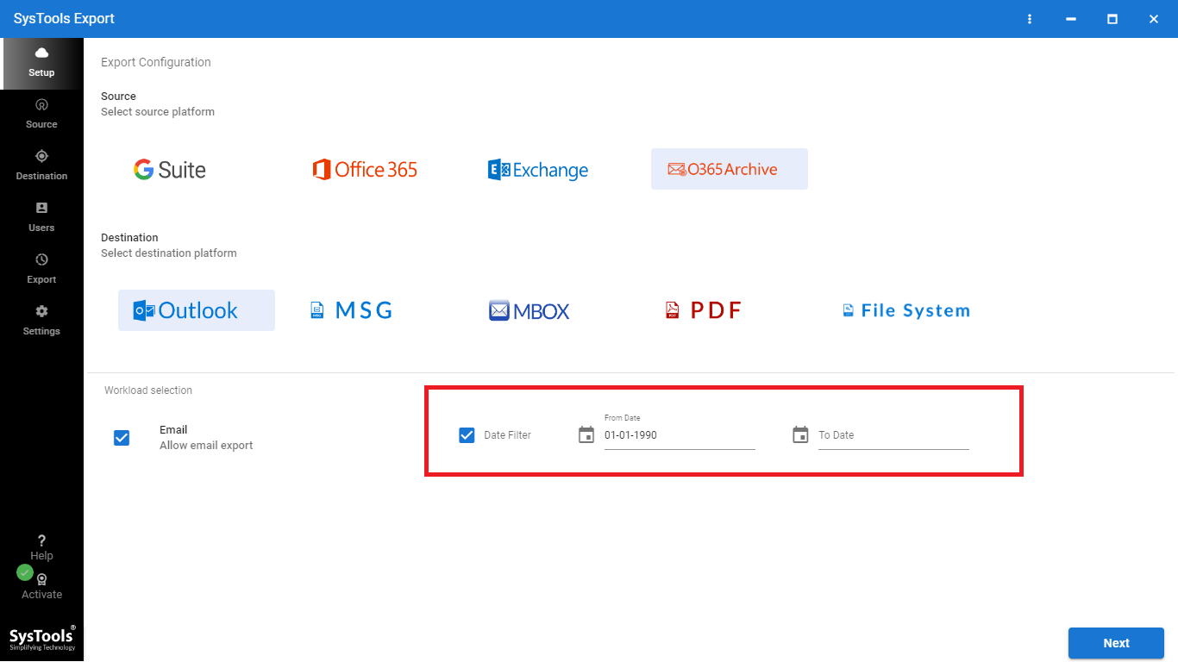Maximize the SysTools Export window
Viewport: 1178px width, 662px height.
tap(1112, 19)
